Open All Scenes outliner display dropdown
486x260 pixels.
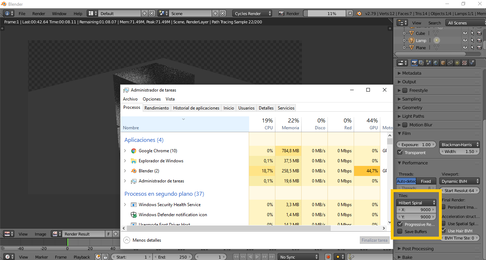(465, 23)
